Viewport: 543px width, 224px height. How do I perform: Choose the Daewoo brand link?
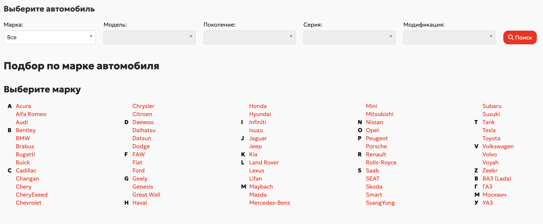pyautogui.click(x=143, y=122)
